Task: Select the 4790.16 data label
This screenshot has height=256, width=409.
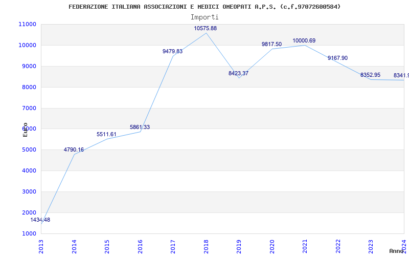Action: click(74, 150)
